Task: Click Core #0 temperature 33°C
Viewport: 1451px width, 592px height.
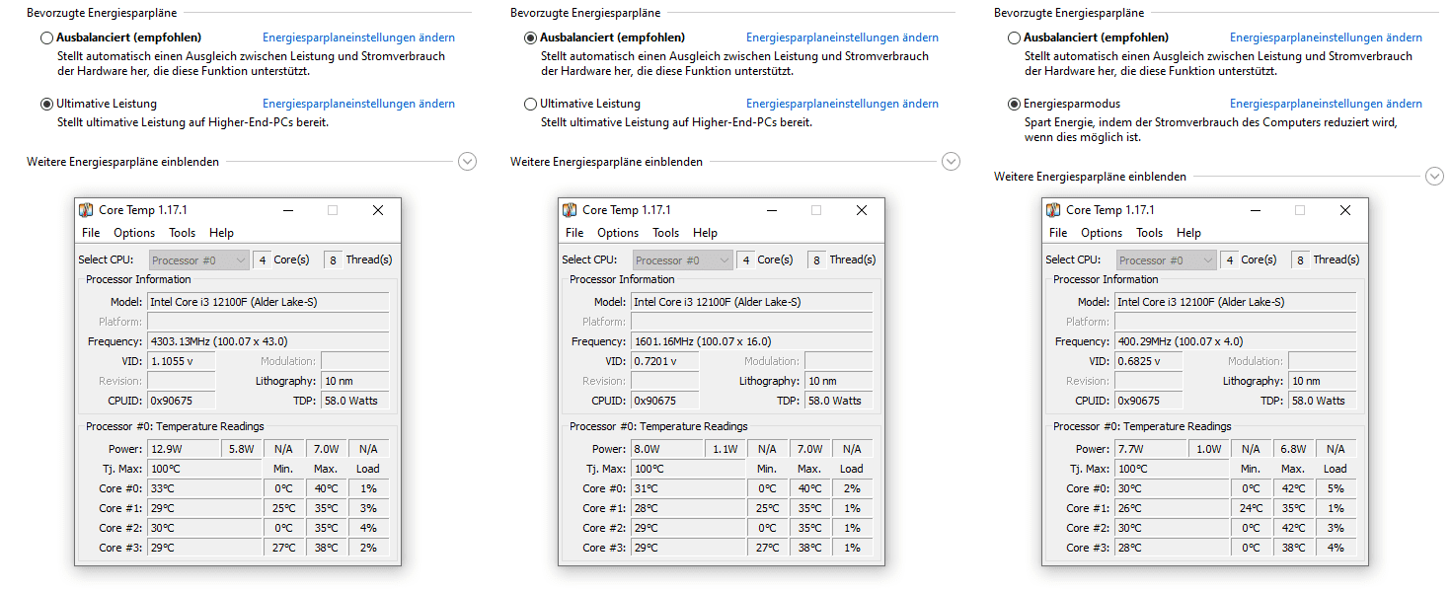Action: tap(204, 488)
